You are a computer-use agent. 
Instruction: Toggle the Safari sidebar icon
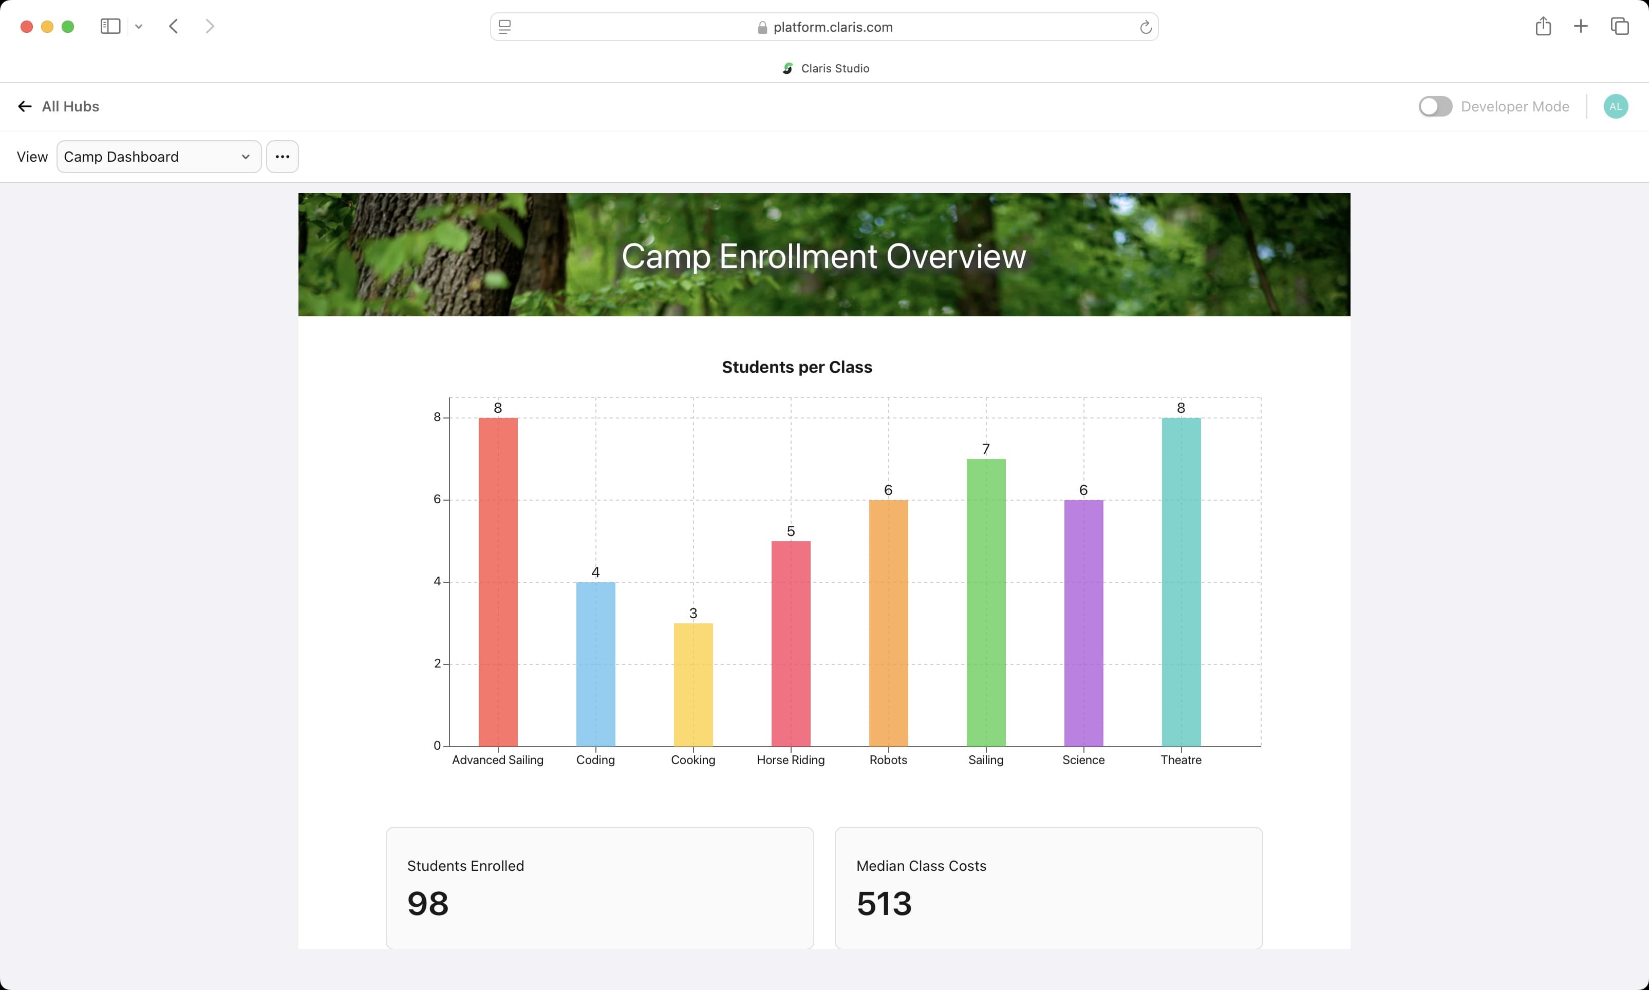pyautogui.click(x=110, y=27)
